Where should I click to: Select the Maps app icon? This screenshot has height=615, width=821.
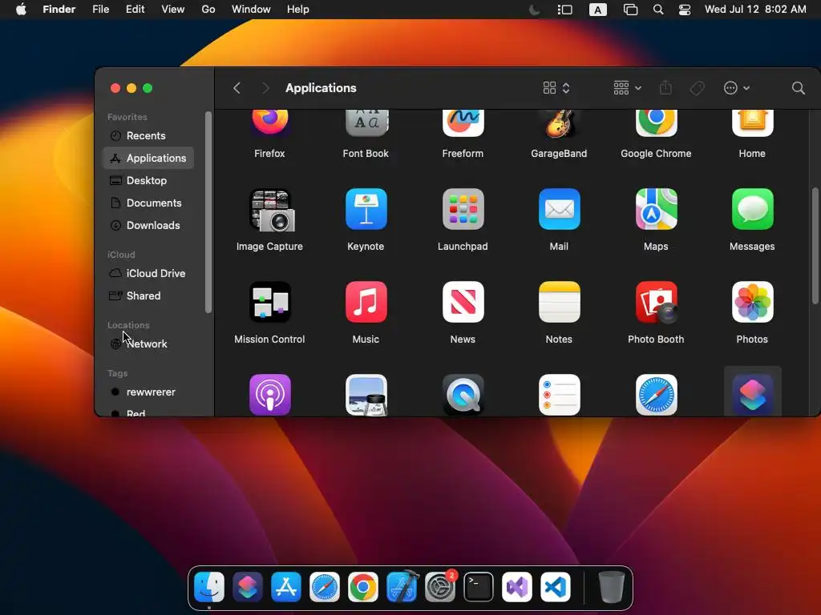656,209
